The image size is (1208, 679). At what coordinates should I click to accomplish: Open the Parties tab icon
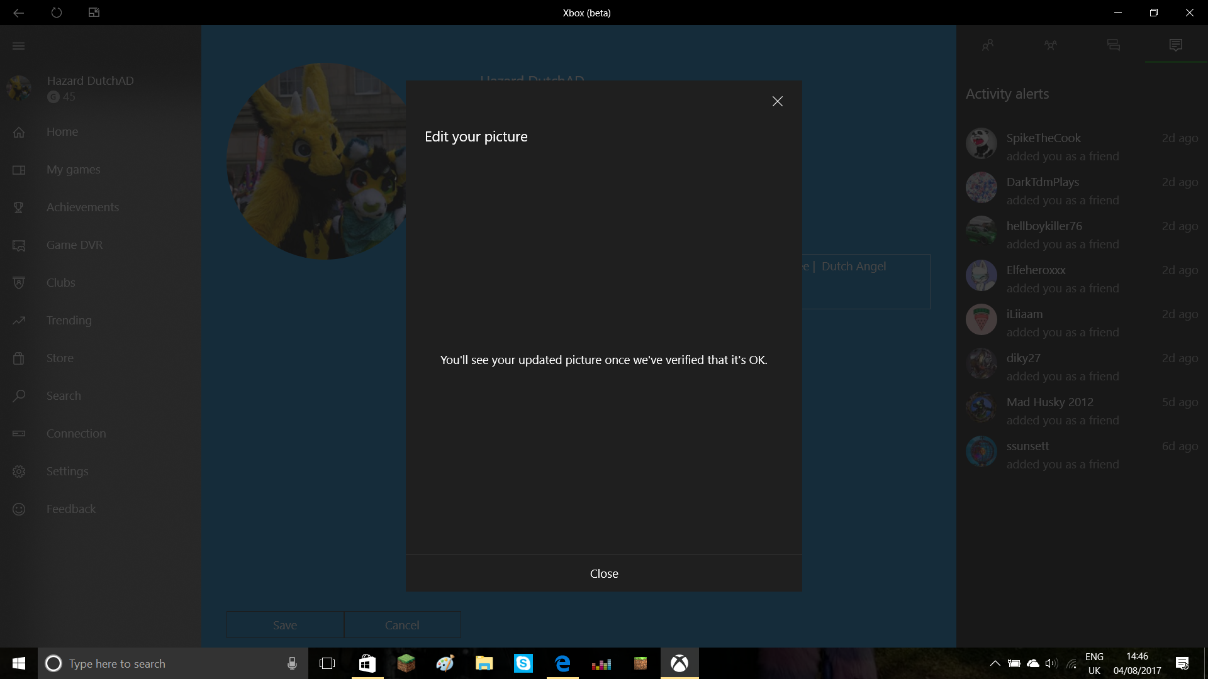(1050, 45)
